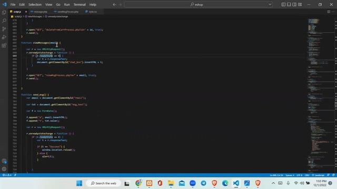Screen dimensions: 337x189
Task: Click the notifications bell in the status bar
Action: [x=333, y=175]
